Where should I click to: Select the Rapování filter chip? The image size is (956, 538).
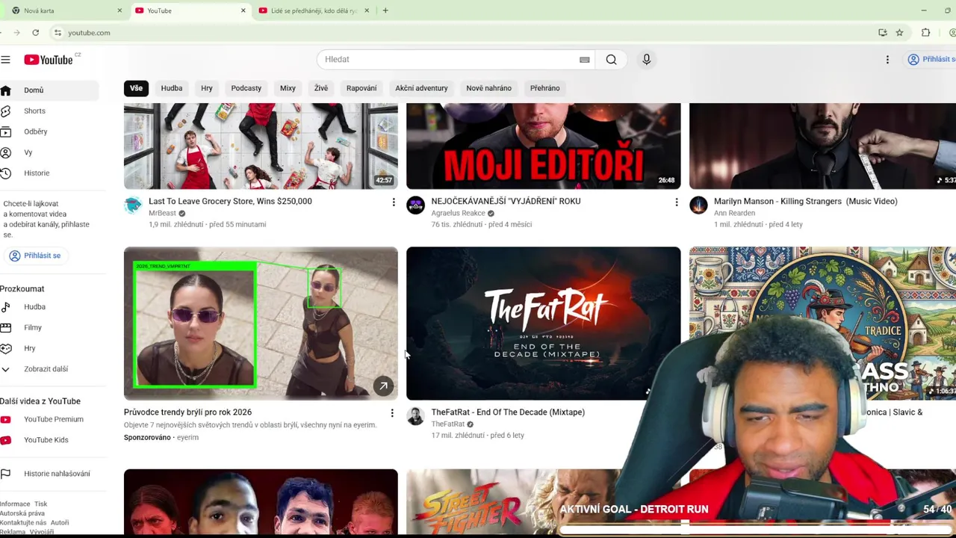tap(361, 88)
